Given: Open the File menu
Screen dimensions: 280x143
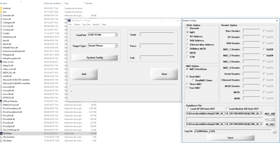Looking at the screenshot, I should click(70, 25).
